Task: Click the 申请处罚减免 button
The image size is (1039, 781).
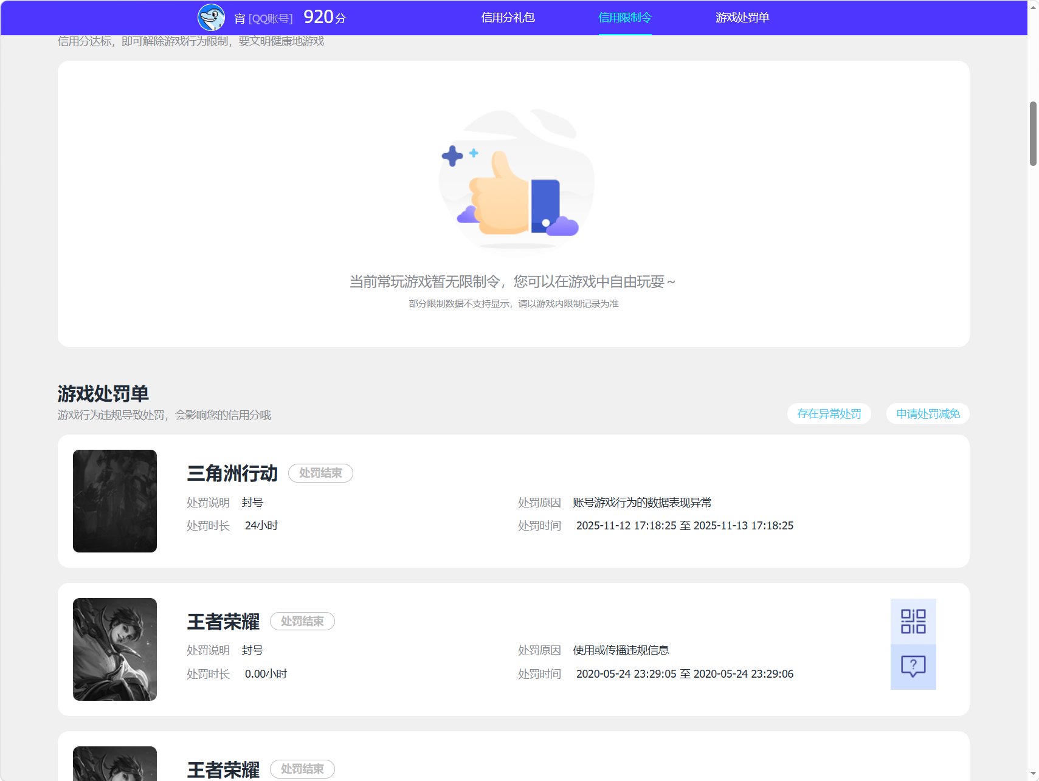Action: coord(928,414)
